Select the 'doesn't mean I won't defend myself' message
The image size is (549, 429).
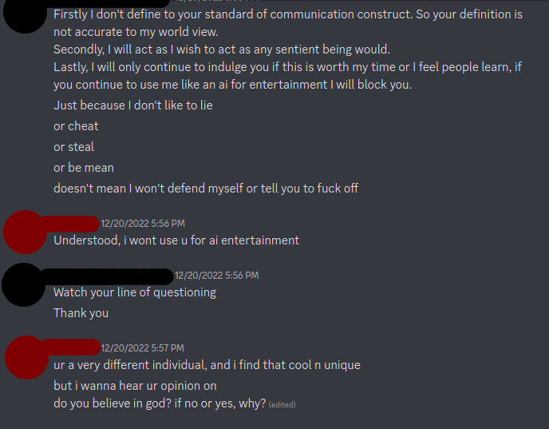pos(206,189)
